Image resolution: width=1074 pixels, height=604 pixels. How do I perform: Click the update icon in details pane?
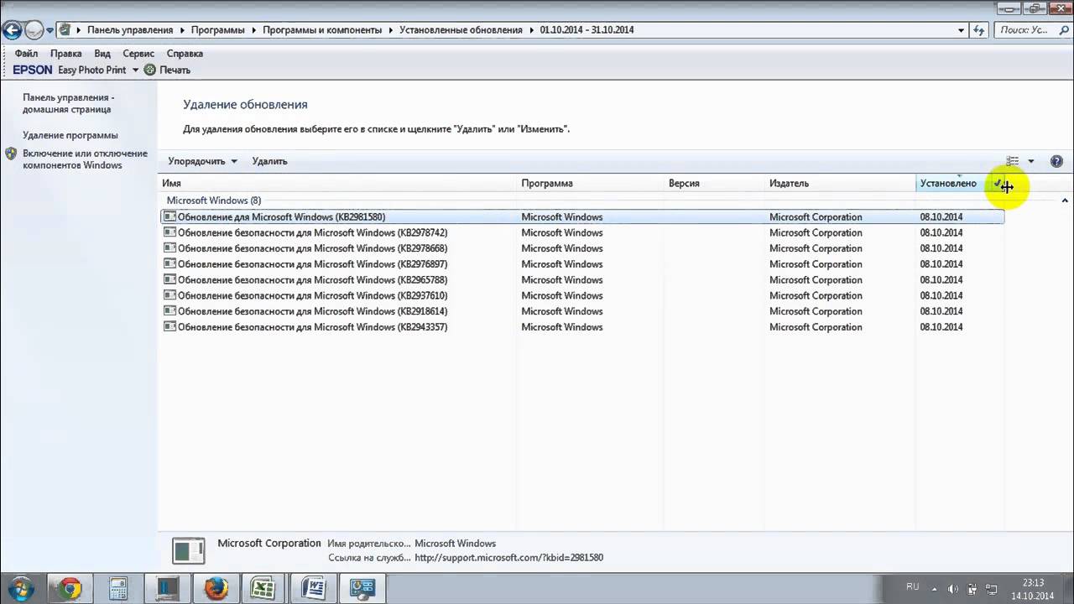coord(189,550)
